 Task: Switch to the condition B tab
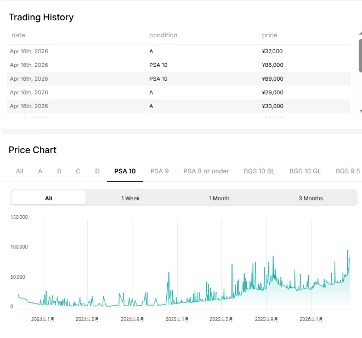pos(59,171)
